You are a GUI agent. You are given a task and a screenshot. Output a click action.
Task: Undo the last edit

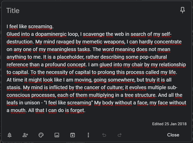104,135
